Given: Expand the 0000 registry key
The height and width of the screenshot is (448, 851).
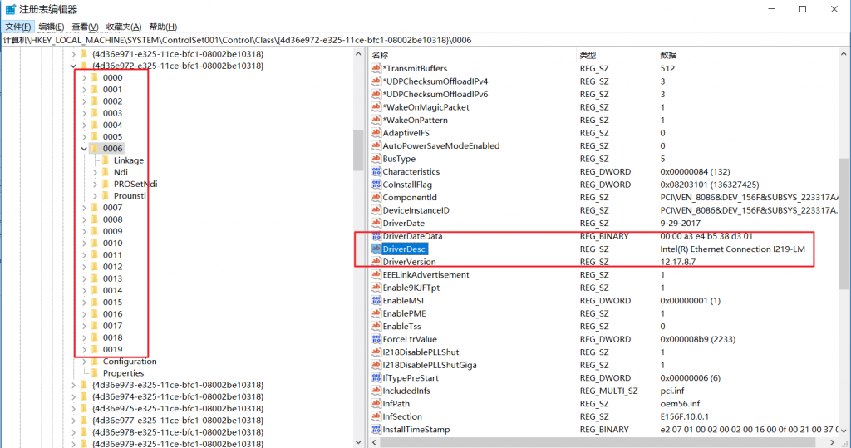Looking at the screenshot, I should 83,77.
